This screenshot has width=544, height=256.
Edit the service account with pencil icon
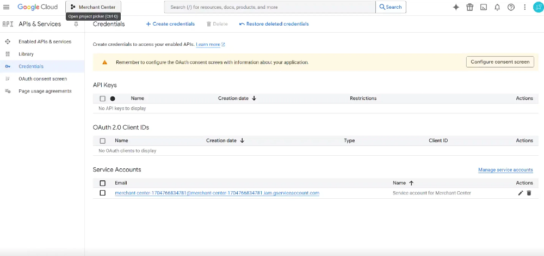point(521,193)
